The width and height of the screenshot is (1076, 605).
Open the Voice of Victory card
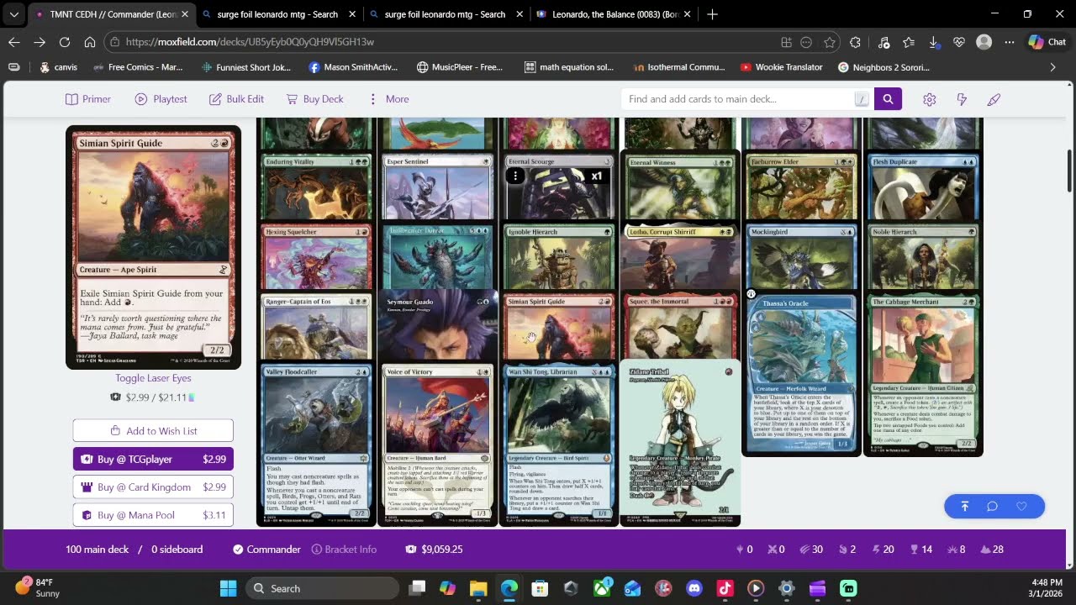(437, 445)
